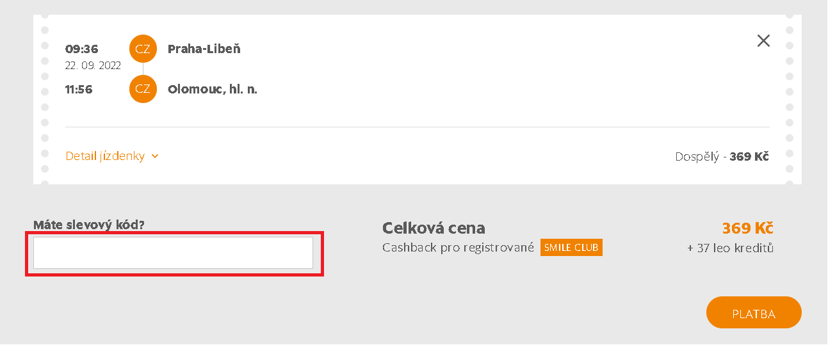Click the 09:36 departure time
Image resolution: width=828 pixels, height=345 pixels.
[82, 49]
